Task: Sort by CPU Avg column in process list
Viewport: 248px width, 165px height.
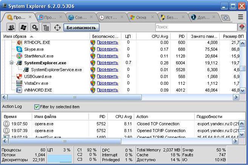Action: (x=153, y=36)
